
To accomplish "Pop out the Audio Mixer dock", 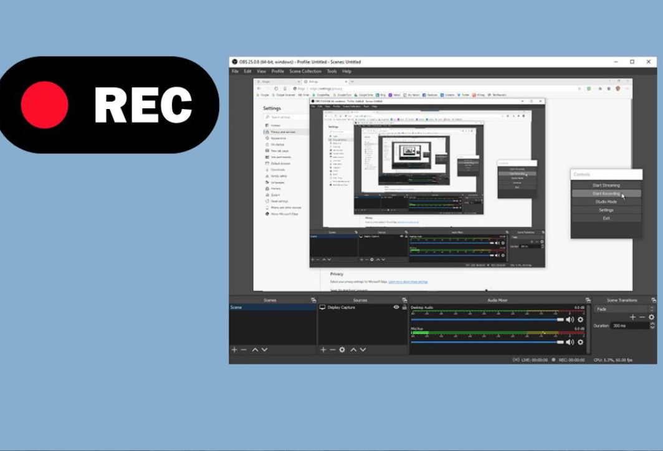I will (x=588, y=300).
